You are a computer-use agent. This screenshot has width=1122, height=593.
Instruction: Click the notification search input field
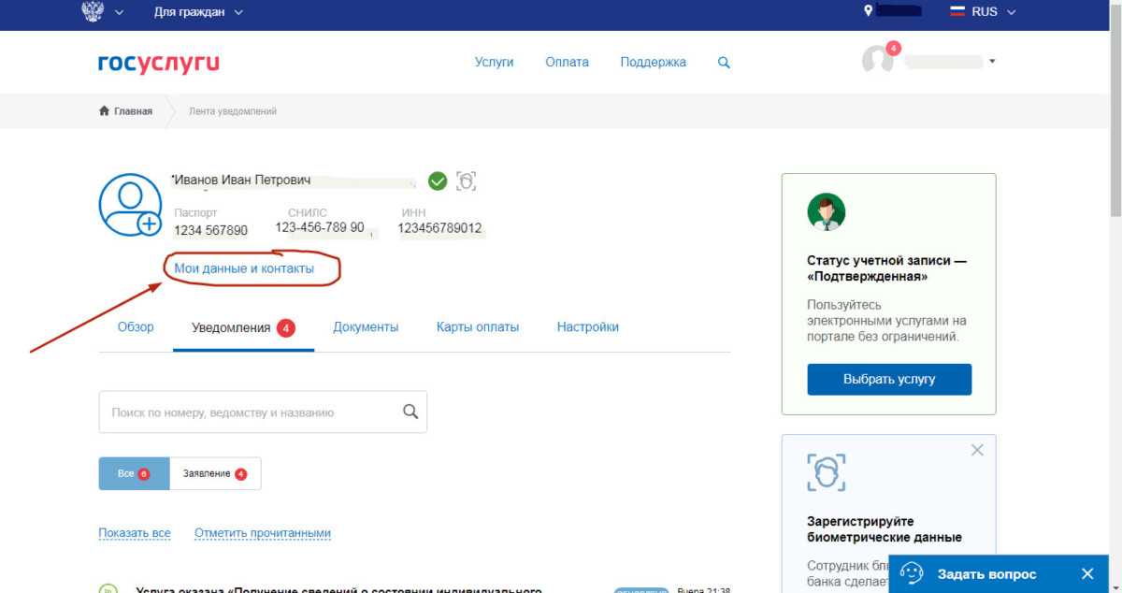click(263, 412)
